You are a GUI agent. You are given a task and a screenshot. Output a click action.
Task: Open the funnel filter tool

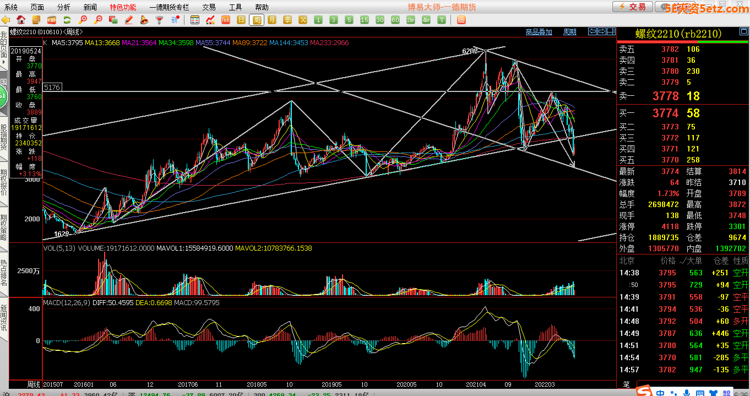[x=160, y=20]
